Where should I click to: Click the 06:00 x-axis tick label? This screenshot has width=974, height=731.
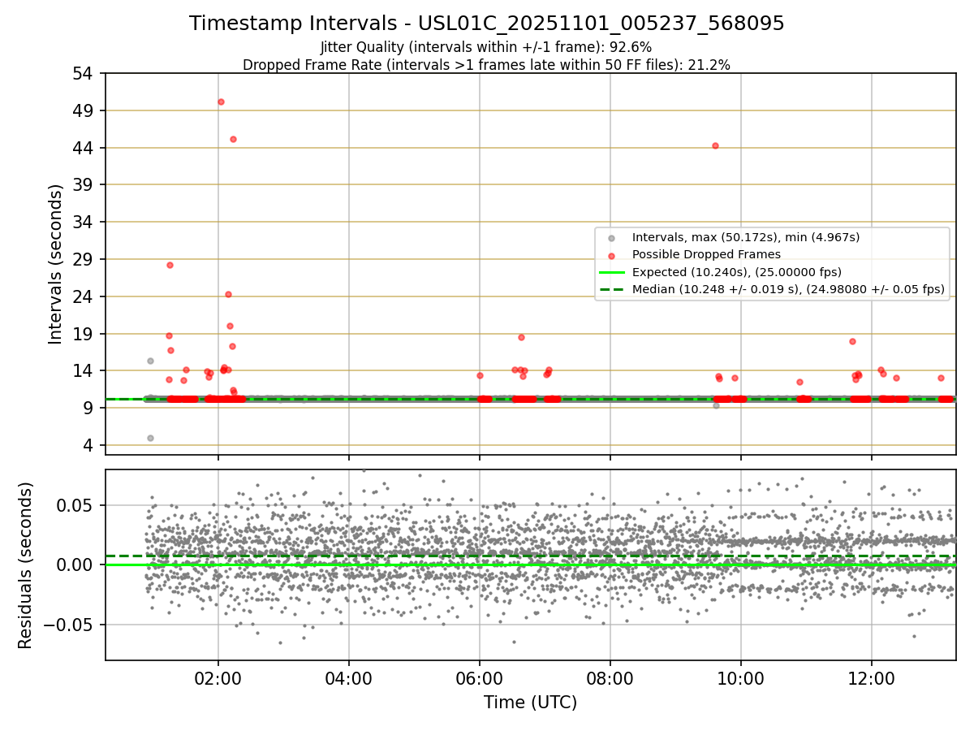(480, 677)
